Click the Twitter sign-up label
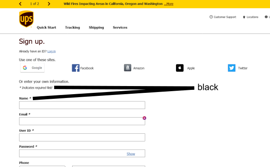 coord(243,68)
